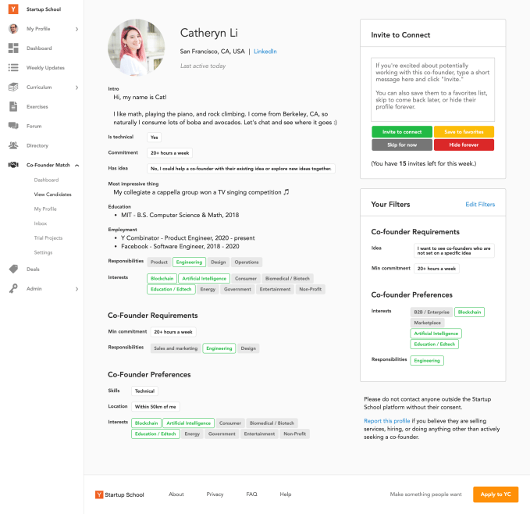Toggle B2B / Enterprise filter tag
Screen dimensions: 530x514
click(432, 312)
